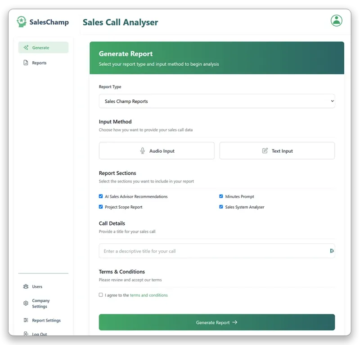The height and width of the screenshot is (345, 360).
Task: Select the Generate sidebar item
Action: tap(43, 48)
